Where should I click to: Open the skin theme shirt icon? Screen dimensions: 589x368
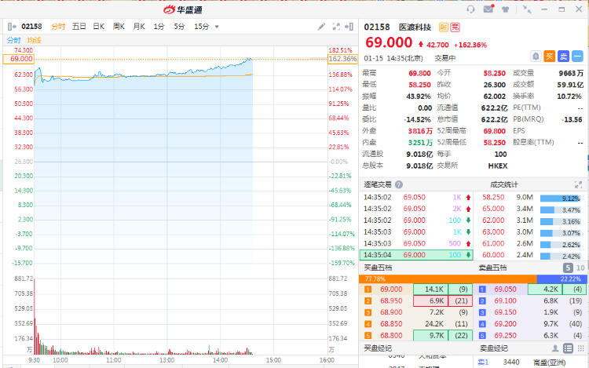pyautogui.click(x=507, y=9)
